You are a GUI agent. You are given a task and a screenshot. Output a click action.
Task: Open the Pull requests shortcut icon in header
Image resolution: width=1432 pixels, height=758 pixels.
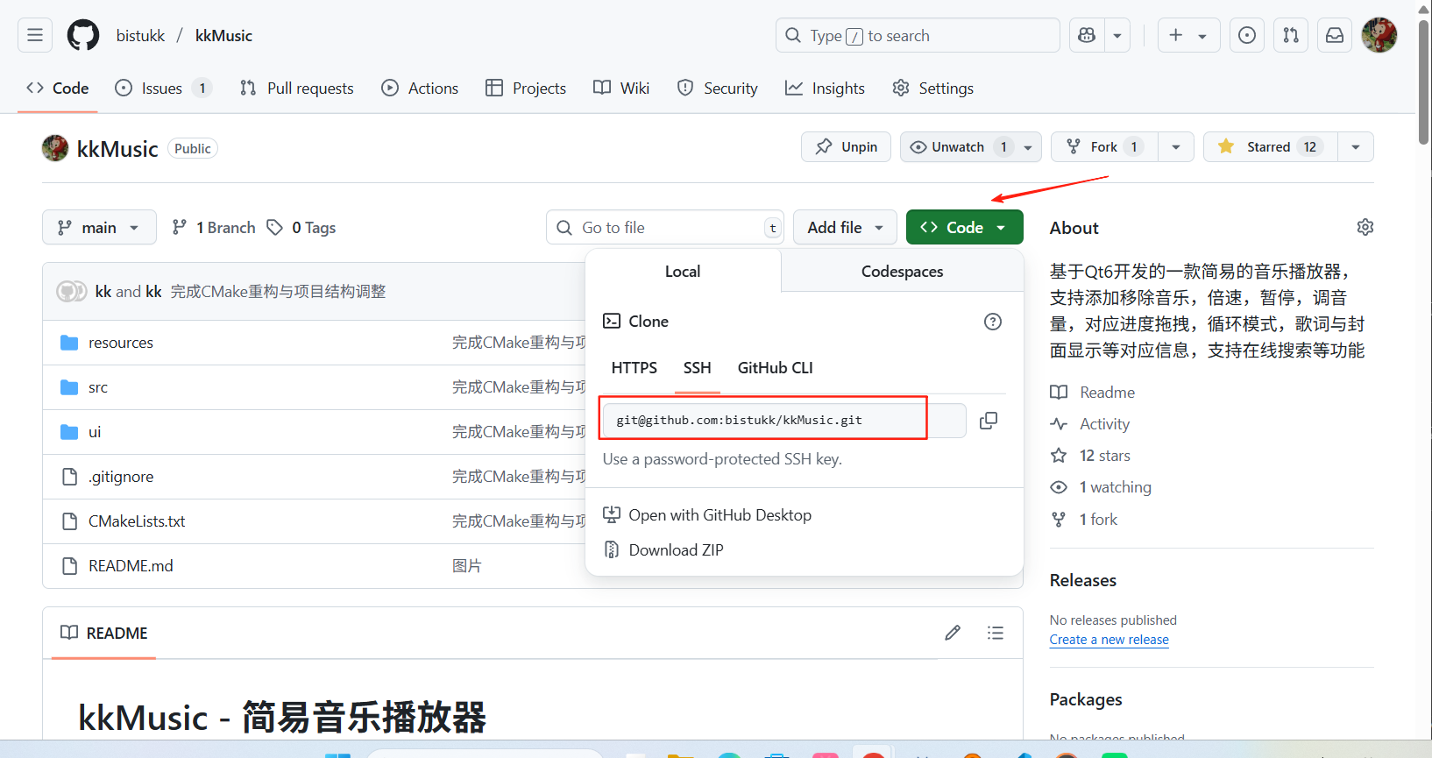(1291, 35)
